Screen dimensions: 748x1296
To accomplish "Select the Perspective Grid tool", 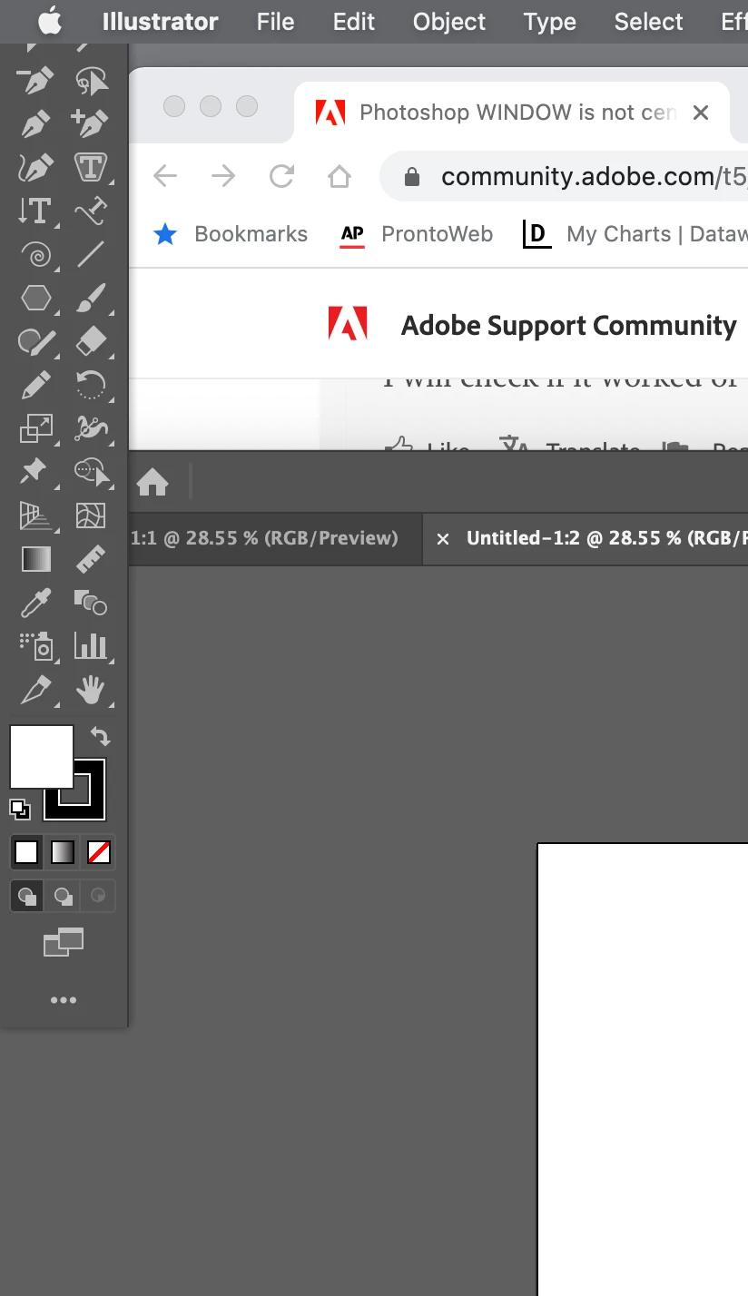I will point(35,515).
